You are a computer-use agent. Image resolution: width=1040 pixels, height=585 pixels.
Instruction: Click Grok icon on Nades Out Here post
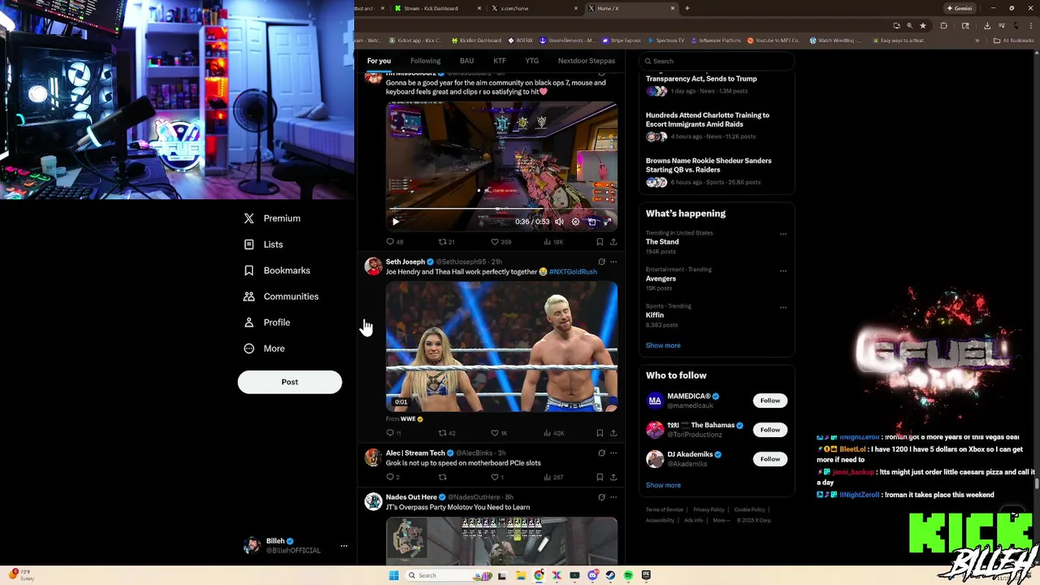[x=601, y=497]
